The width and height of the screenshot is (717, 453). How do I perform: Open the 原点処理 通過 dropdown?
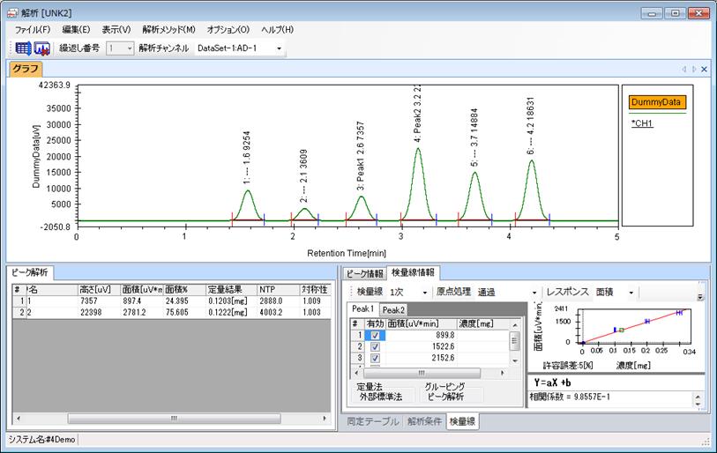(534, 292)
